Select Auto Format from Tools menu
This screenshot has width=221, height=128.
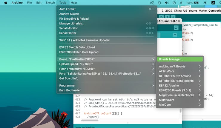pyautogui.click(x=107, y=9)
